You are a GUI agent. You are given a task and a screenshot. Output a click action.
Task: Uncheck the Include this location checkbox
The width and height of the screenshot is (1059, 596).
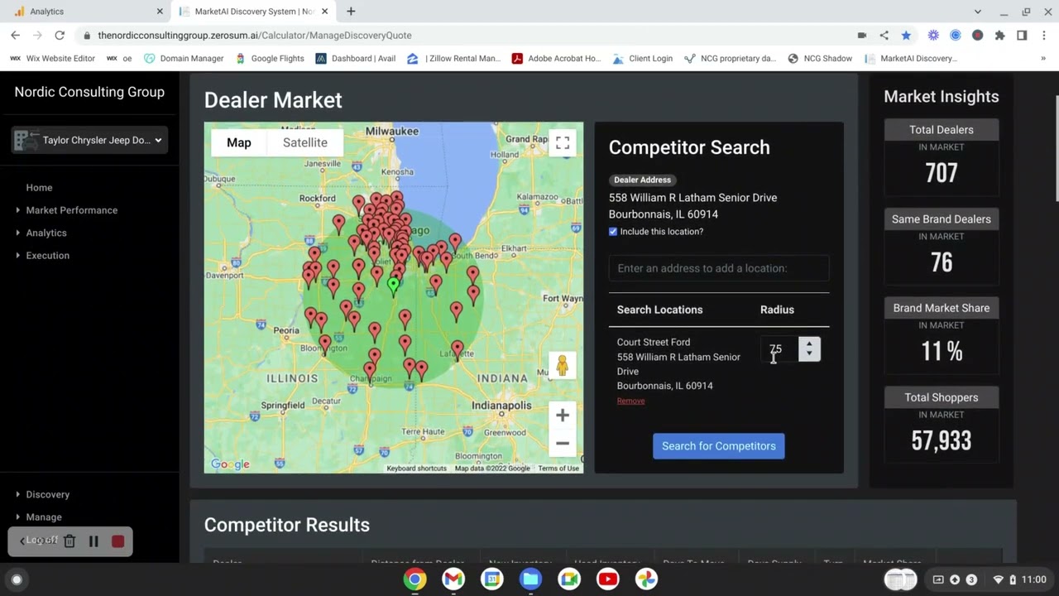613,232
